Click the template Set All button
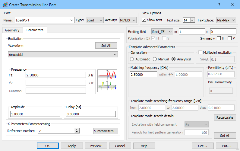Image resolution: width=240 pixels, height=151 pixels. [225, 136]
